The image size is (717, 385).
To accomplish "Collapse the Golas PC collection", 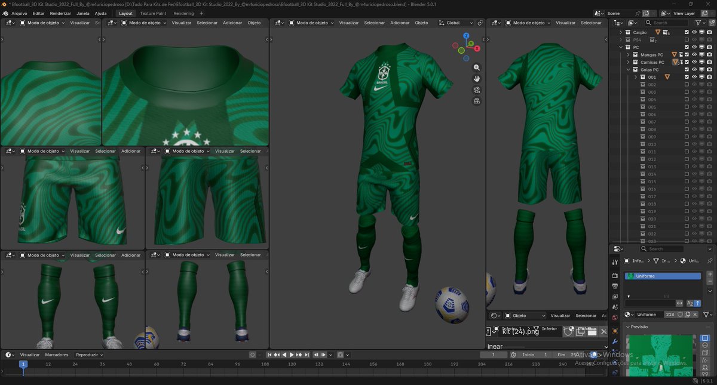I will coord(628,69).
